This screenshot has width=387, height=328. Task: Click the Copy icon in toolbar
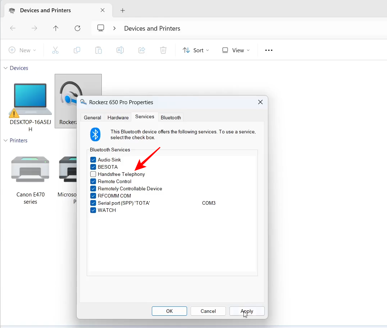click(x=77, y=50)
